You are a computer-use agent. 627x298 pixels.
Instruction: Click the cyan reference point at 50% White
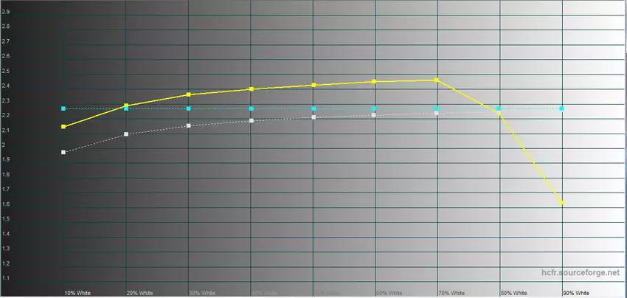click(313, 108)
